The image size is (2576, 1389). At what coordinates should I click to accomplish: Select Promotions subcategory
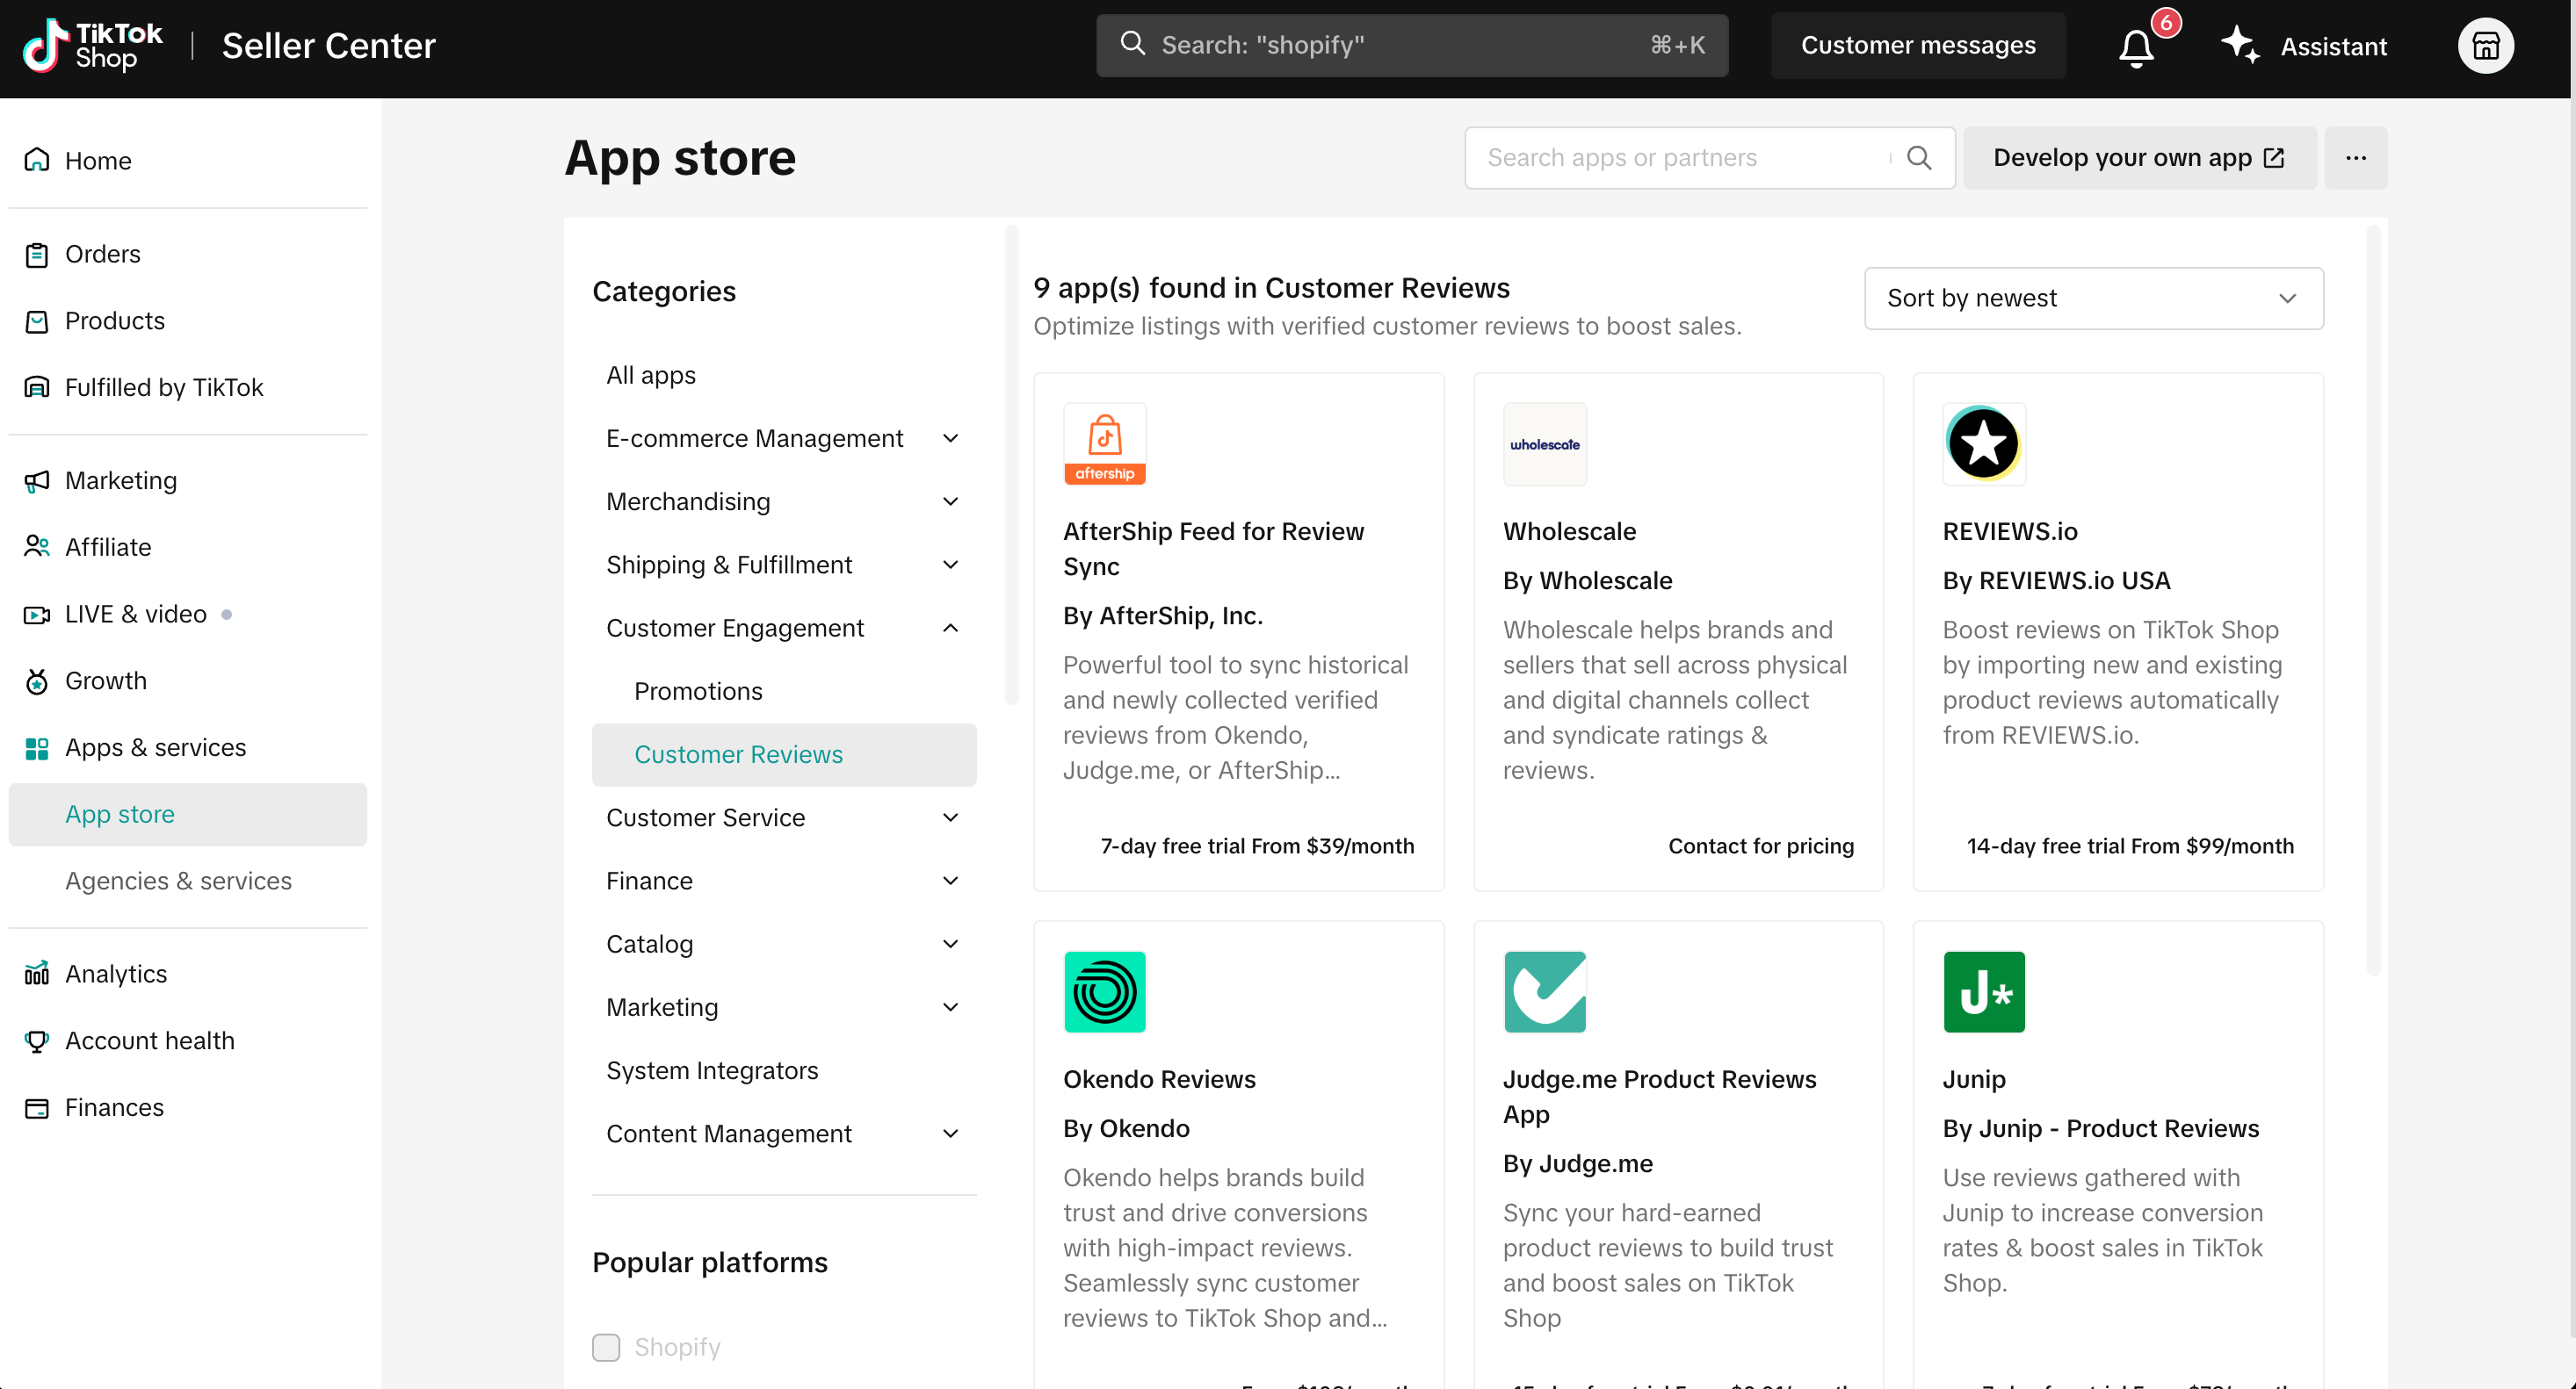pos(698,690)
